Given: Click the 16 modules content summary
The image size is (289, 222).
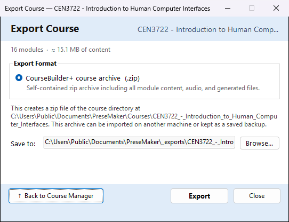Looking at the screenshot, I should pos(60,50).
